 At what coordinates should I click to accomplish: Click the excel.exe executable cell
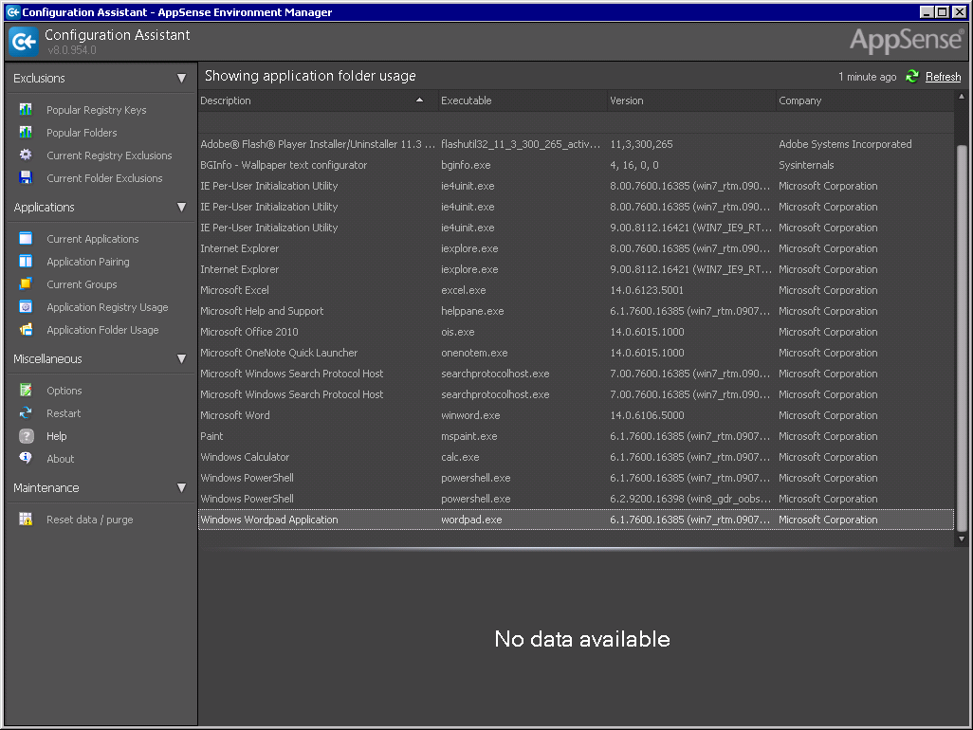(x=463, y=290)
